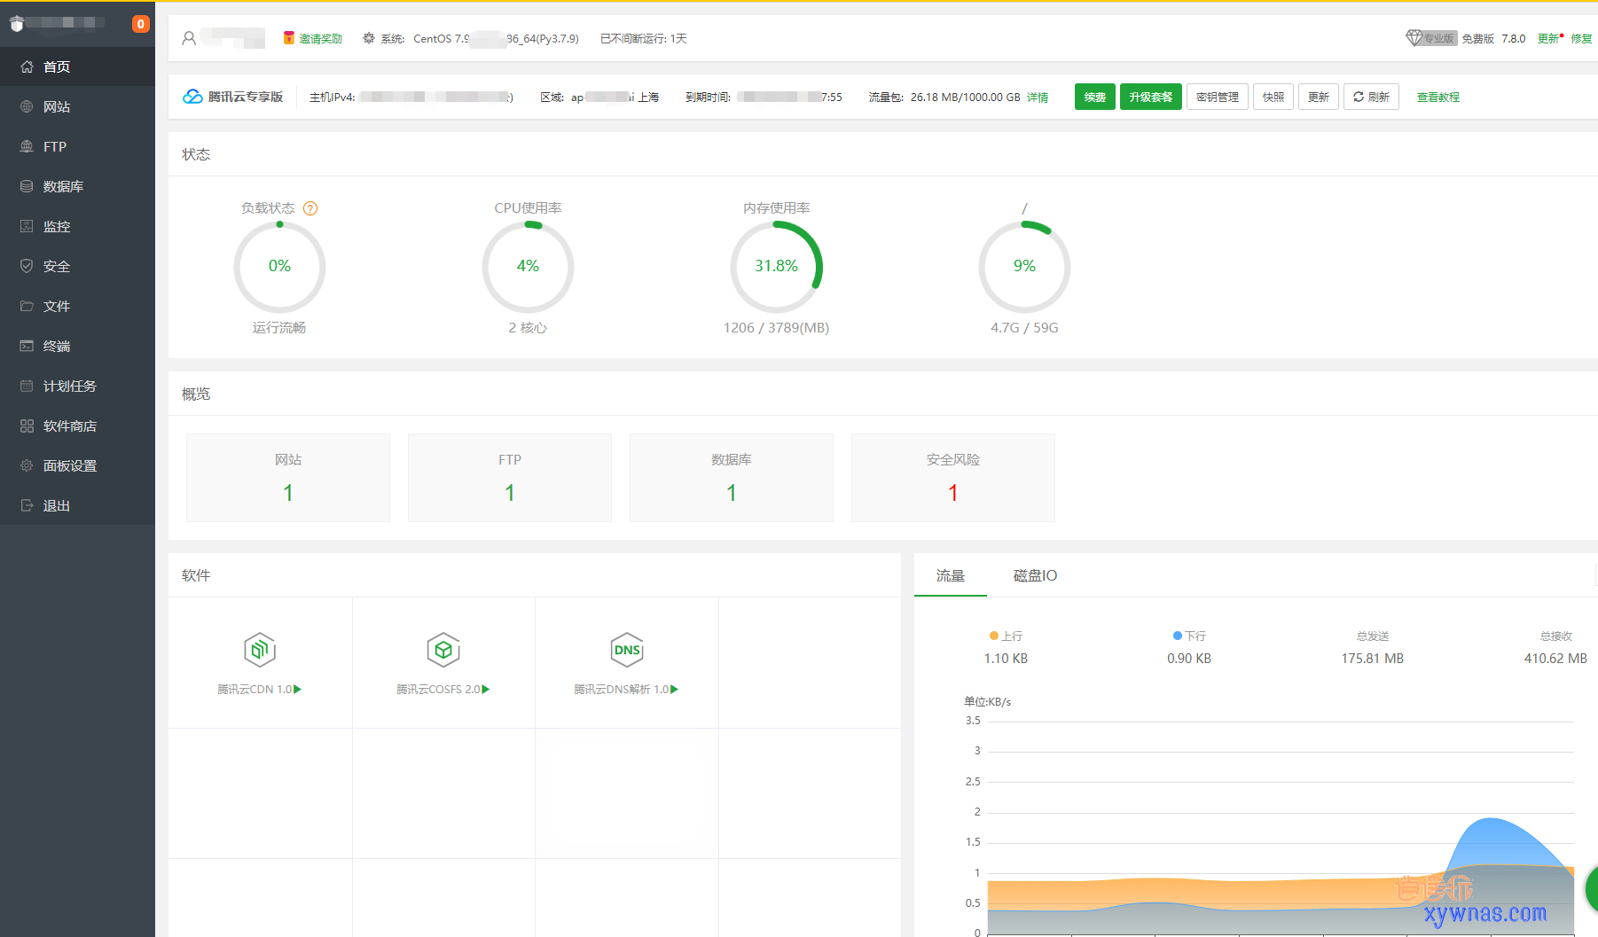Click the 软件商店 grid icon
The image size is (1598, 937).
click(x=27, y=426)
